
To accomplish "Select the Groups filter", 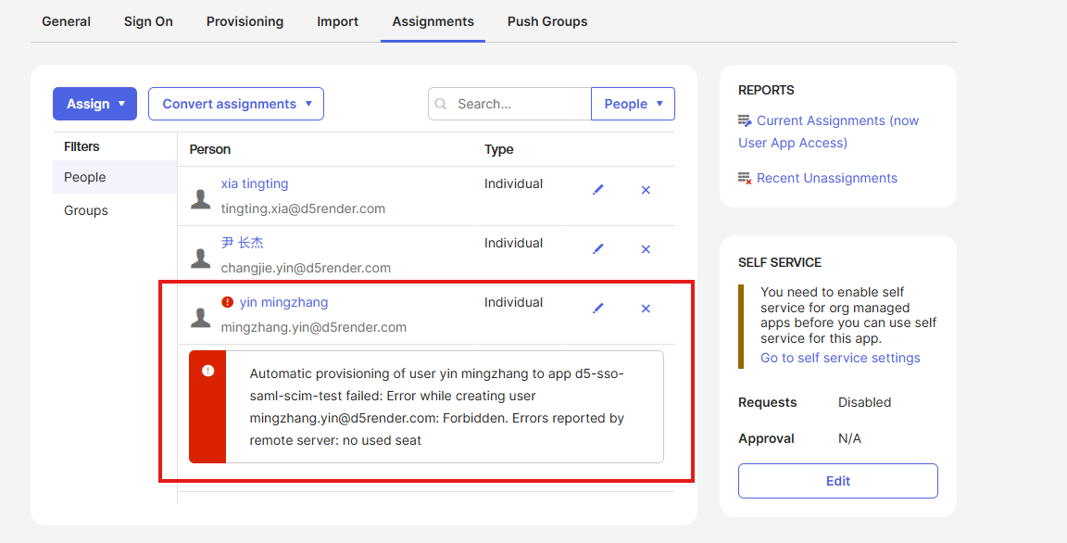I will 86,210.
